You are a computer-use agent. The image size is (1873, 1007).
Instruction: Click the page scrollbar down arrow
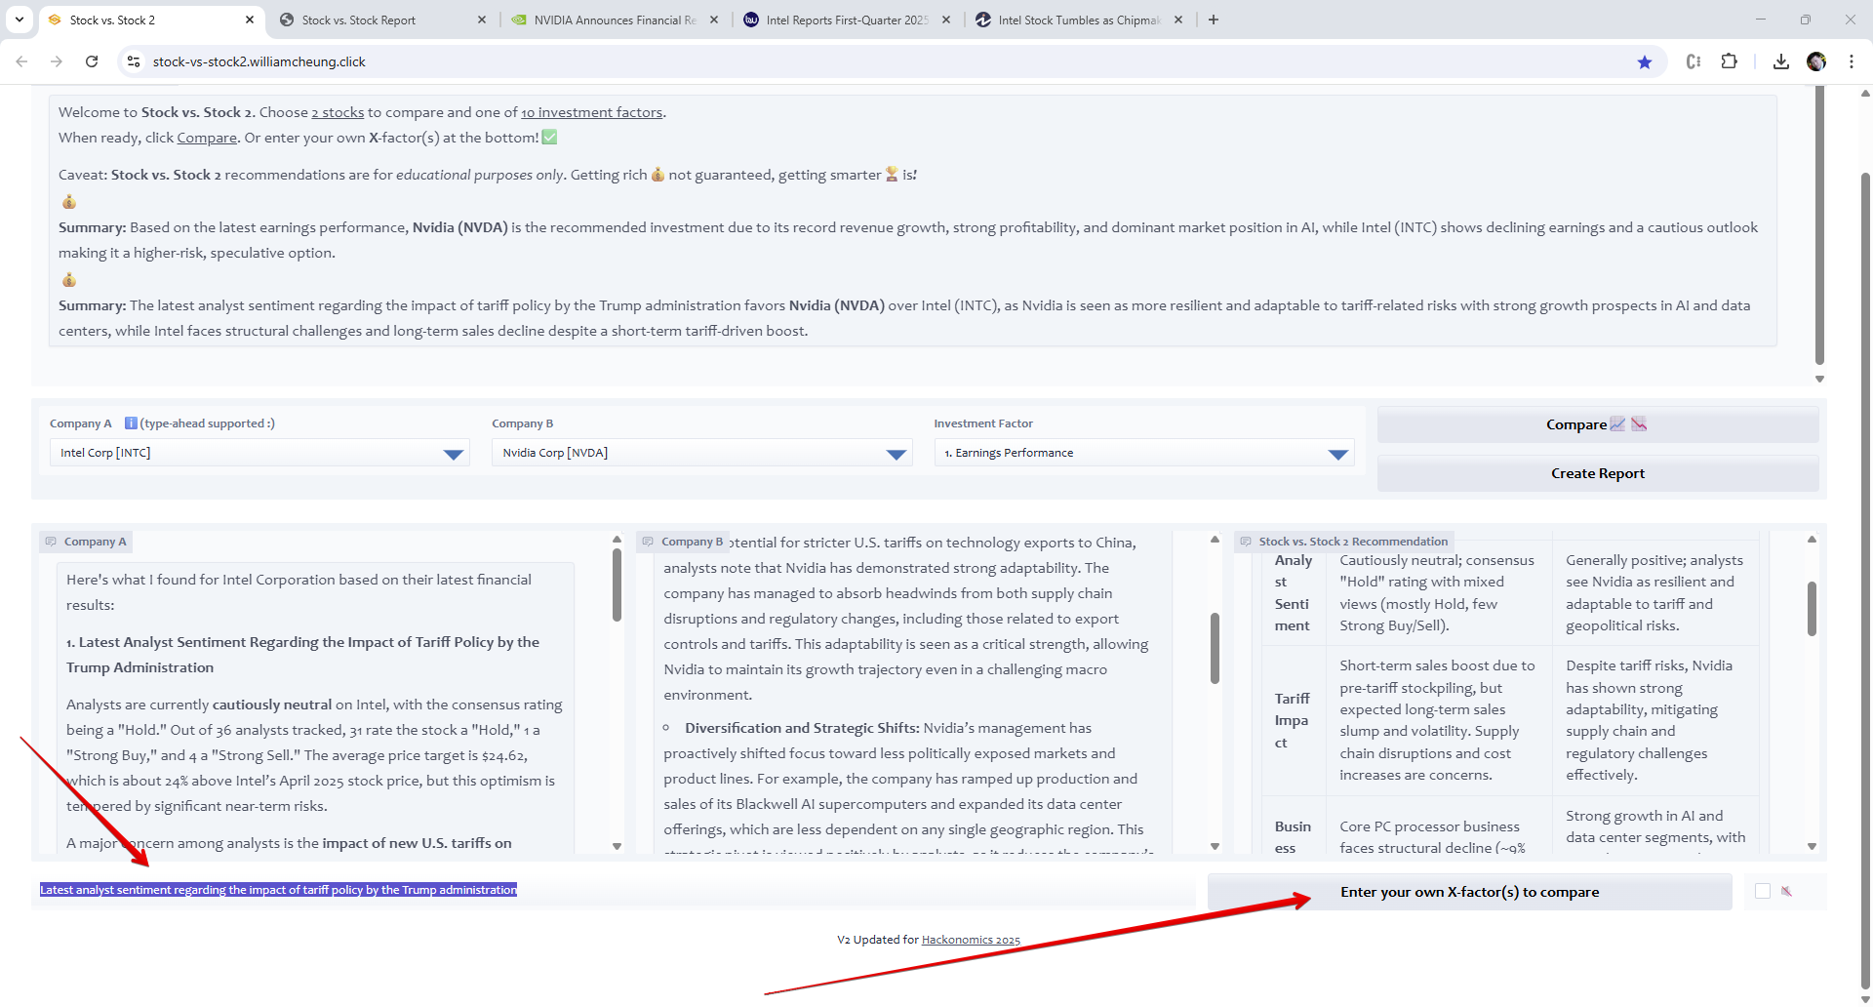(x=1865, y=999)
